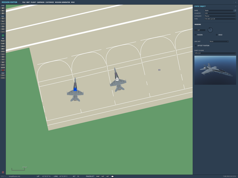Click the heading compass dial

(x=210, y=30)
